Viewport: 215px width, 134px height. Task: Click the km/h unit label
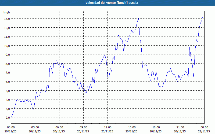pos(7,12)
